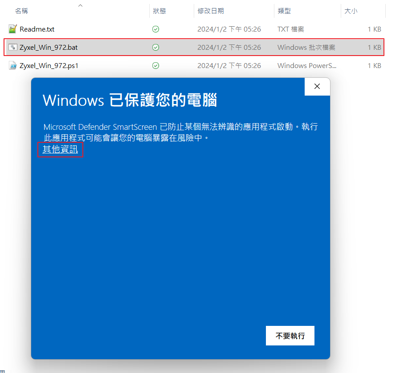Sort by the 修改日期 column header
Viewport: 408px width, 373px height.
click(211, 11)
